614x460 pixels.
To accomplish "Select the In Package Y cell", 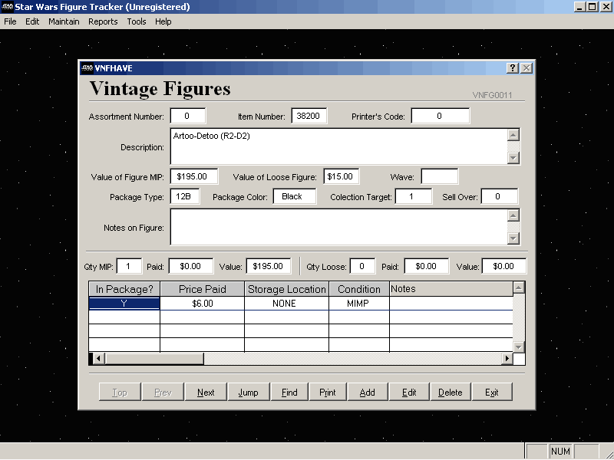I will tap(124, 304).
